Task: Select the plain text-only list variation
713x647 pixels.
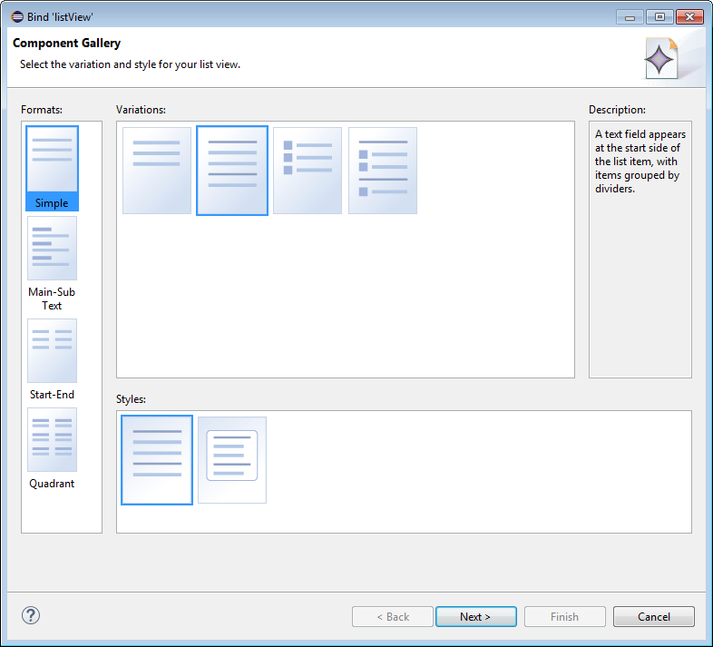Action: point(156,171)
